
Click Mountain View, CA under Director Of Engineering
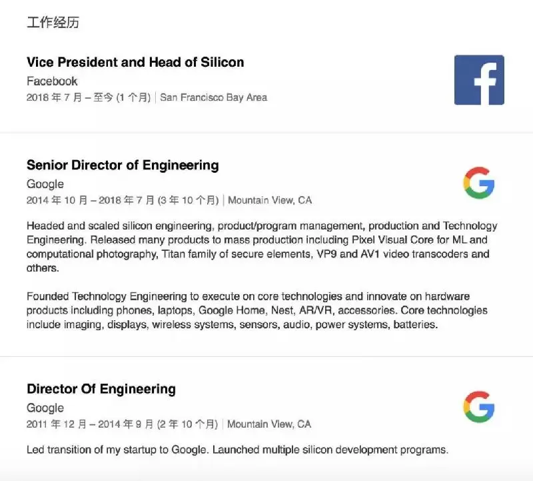pyautogui.click(x=269, y=424)
